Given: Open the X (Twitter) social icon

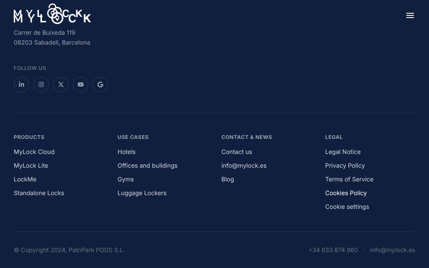Looking at the screenshot, I should point(61,84).
